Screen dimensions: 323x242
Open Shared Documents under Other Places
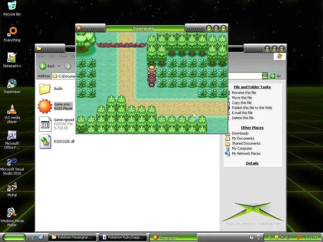(246, 143)
